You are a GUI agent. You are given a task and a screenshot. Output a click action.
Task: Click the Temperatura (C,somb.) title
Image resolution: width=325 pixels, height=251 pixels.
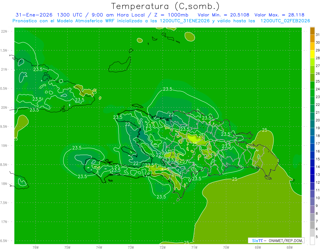165,6
